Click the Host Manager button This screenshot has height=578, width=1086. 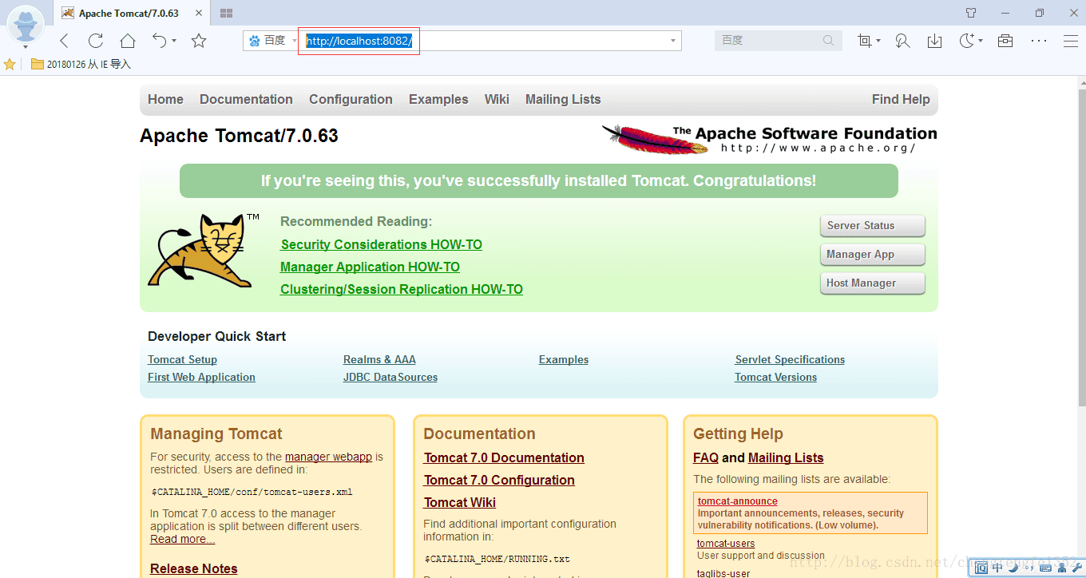[x=872, y=283]
